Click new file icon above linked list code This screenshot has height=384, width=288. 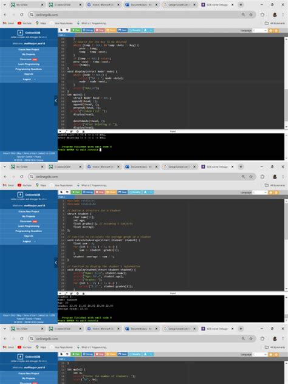(x=61, y=30)
